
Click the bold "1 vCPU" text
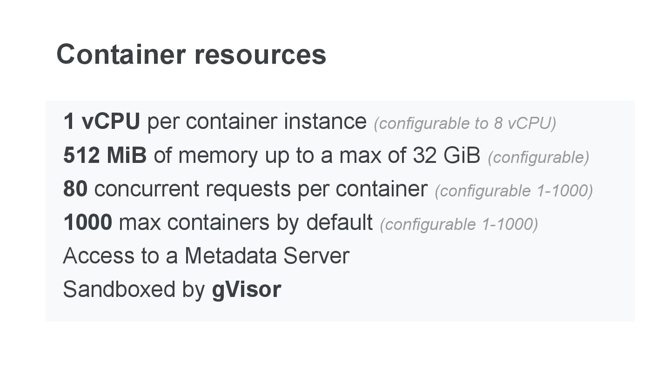[x=101, y=122]
